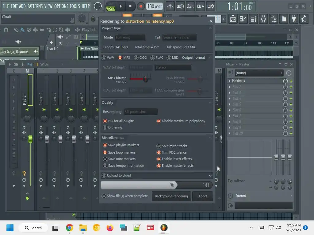Open the Playlist view icon
This screenshot has width=314, height=235.
[233, 19]
